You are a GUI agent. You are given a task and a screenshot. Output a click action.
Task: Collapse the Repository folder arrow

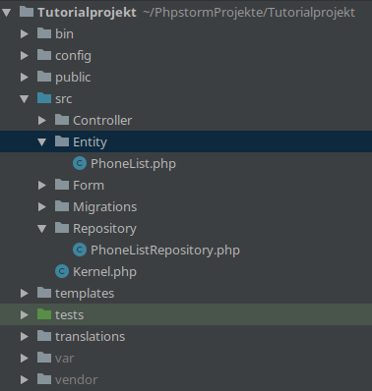(41, 229)
